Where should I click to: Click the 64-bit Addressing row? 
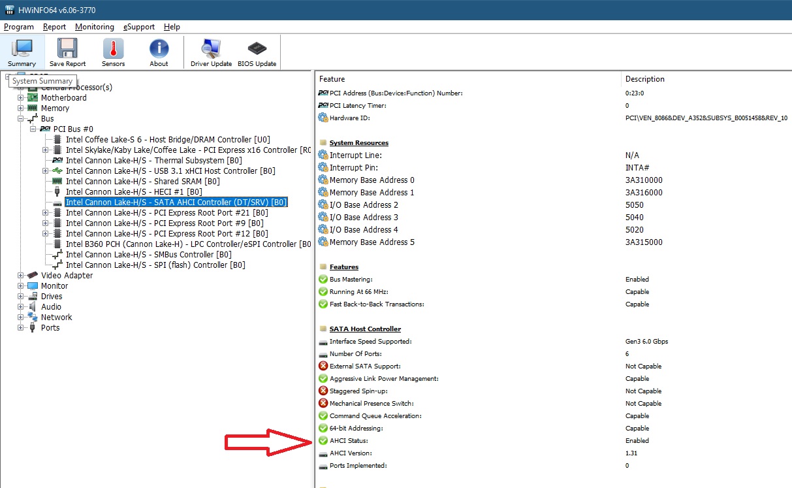(x=554, y=428)
